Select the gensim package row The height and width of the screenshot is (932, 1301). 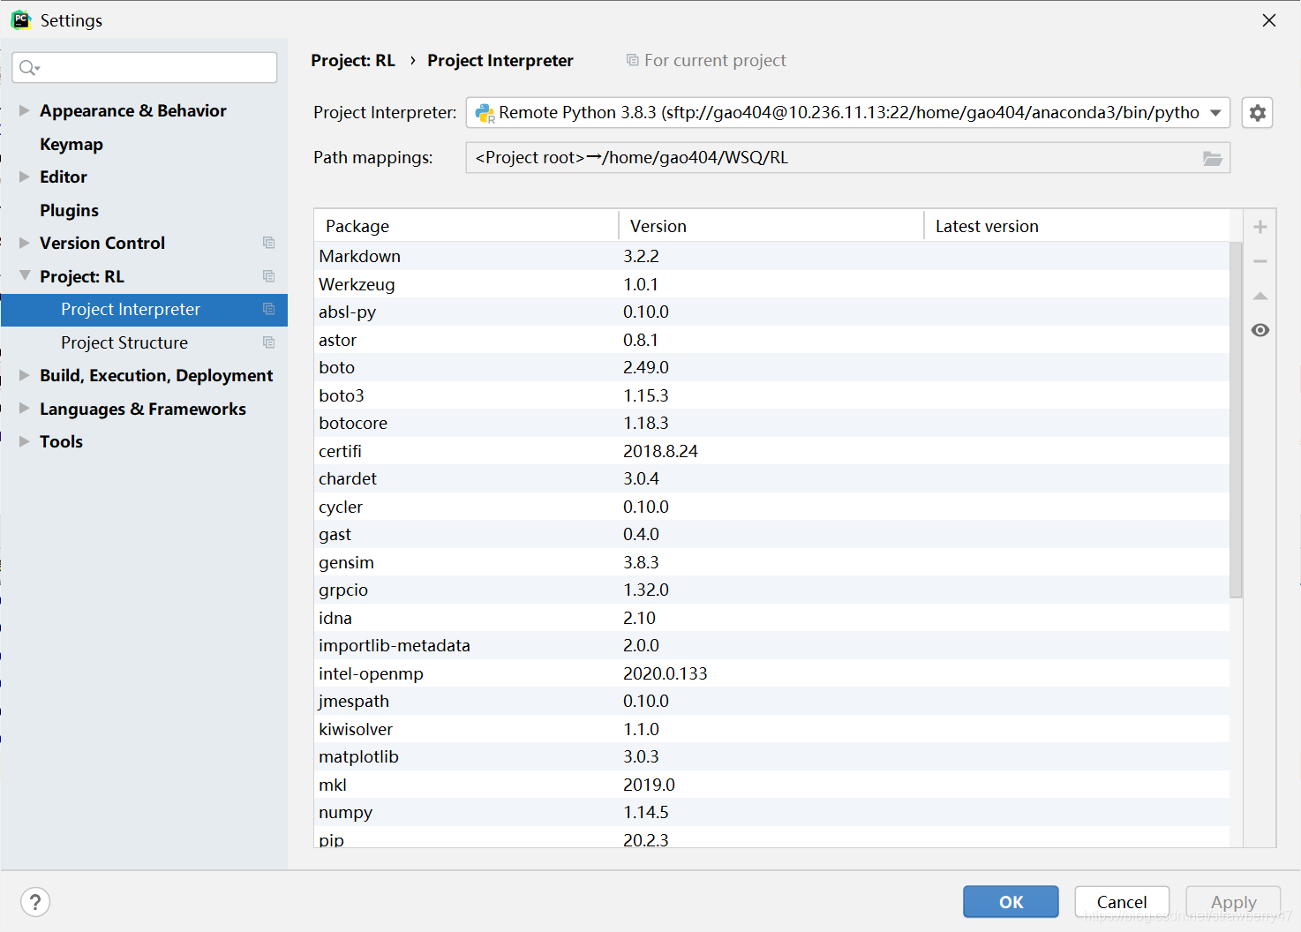point(771,562)
